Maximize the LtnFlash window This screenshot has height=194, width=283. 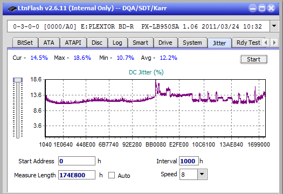pos(262,8)
